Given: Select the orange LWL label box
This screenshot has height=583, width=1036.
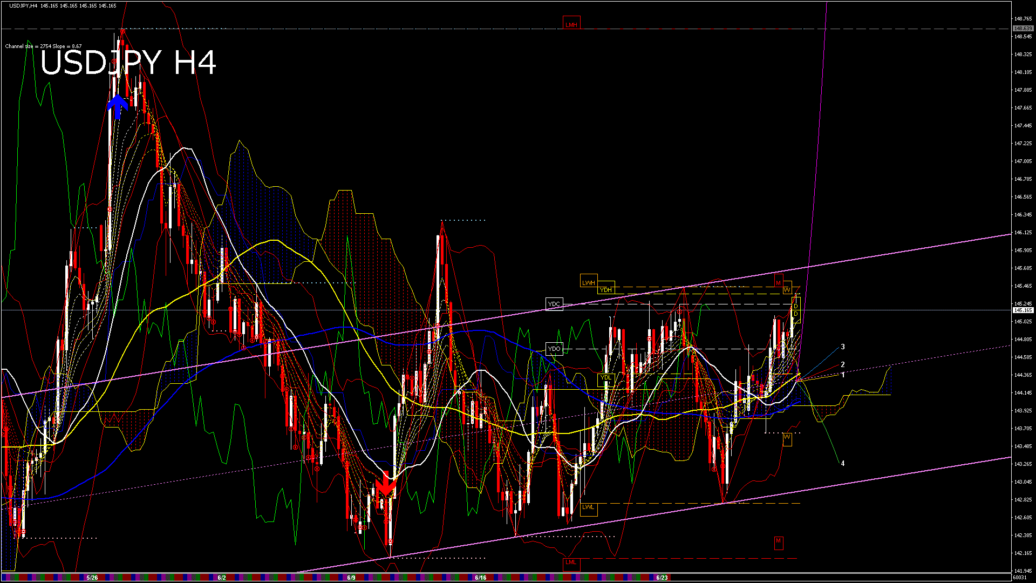Looking at the screenshot, I should point(588,507).
